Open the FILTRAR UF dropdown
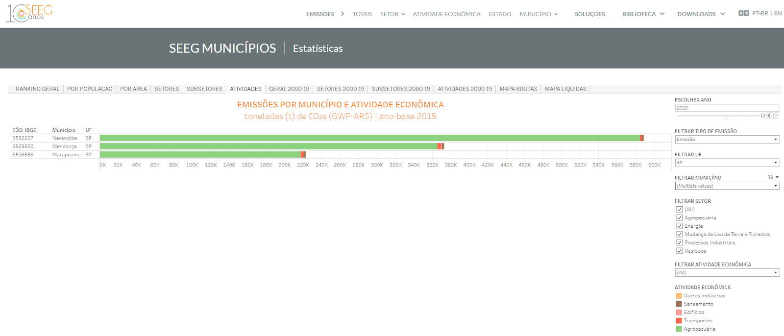 [x=727, y=163]
